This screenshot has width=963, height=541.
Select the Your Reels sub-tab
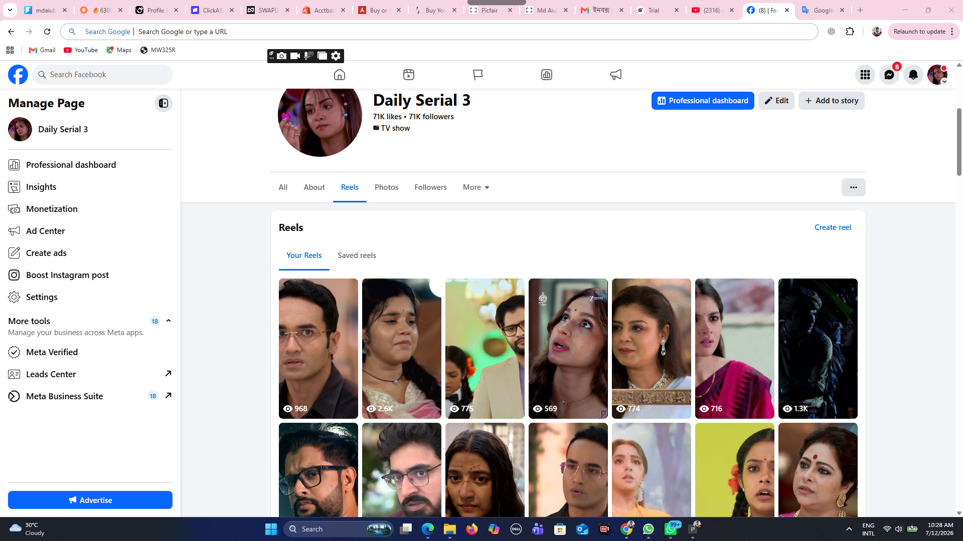coord(304,255)
